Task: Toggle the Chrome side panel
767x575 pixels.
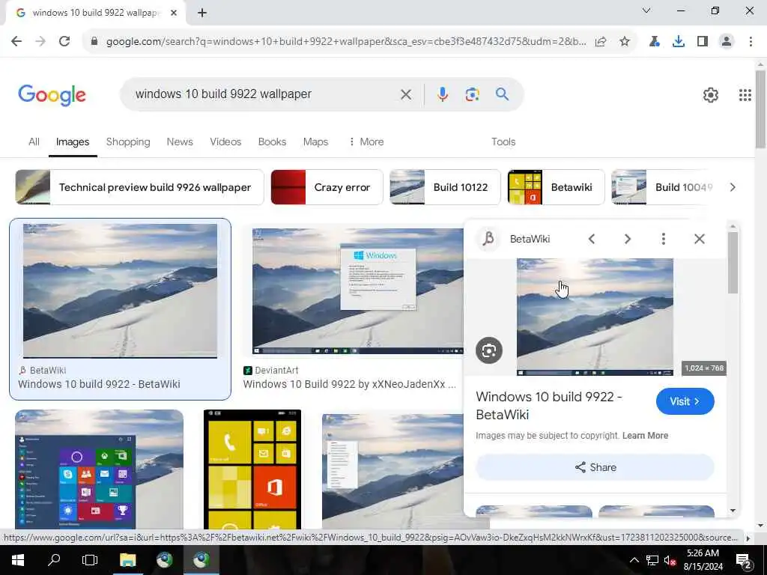Action: [703, 42]
